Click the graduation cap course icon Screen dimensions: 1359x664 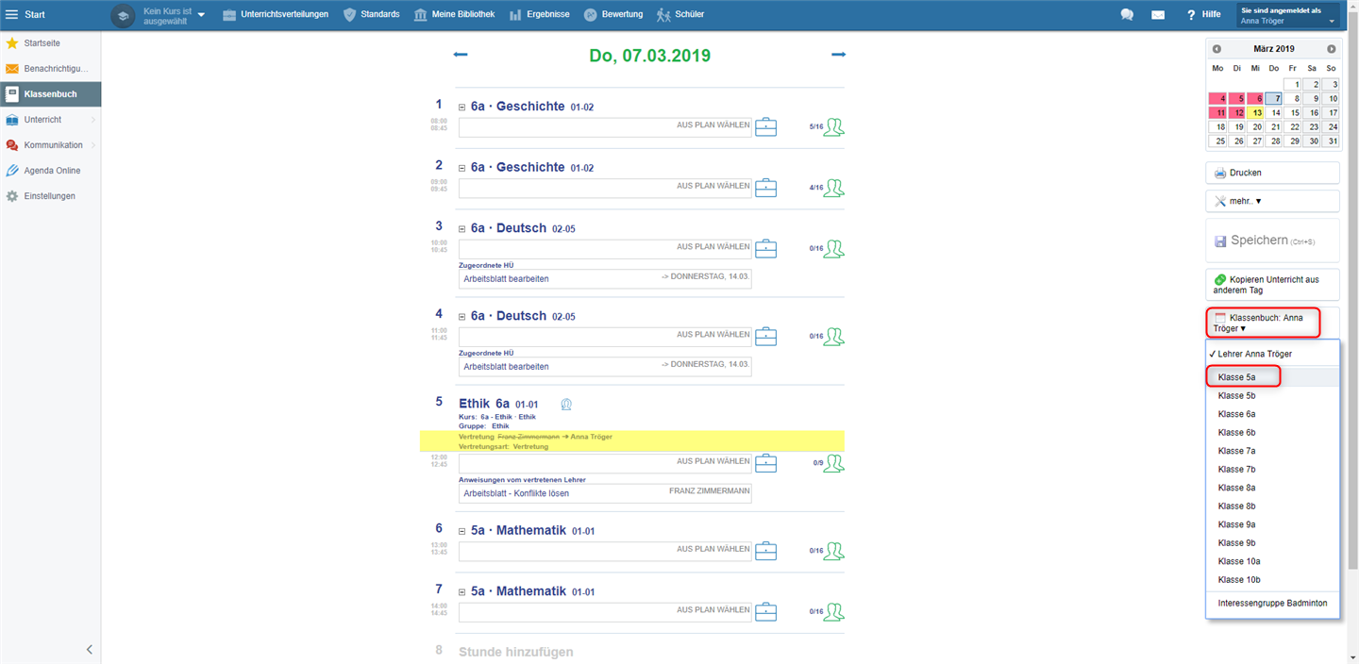pyautogui.click(x=123, y=16)
